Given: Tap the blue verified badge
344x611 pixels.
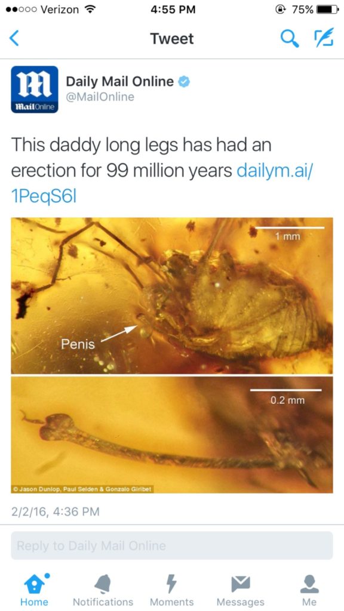Looking at the screenshot, I should [184, 81].
